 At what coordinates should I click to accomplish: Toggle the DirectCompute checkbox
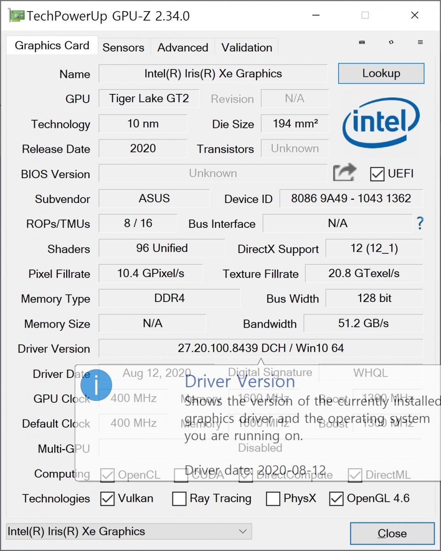pyautogui.click(x=246, y=475)
